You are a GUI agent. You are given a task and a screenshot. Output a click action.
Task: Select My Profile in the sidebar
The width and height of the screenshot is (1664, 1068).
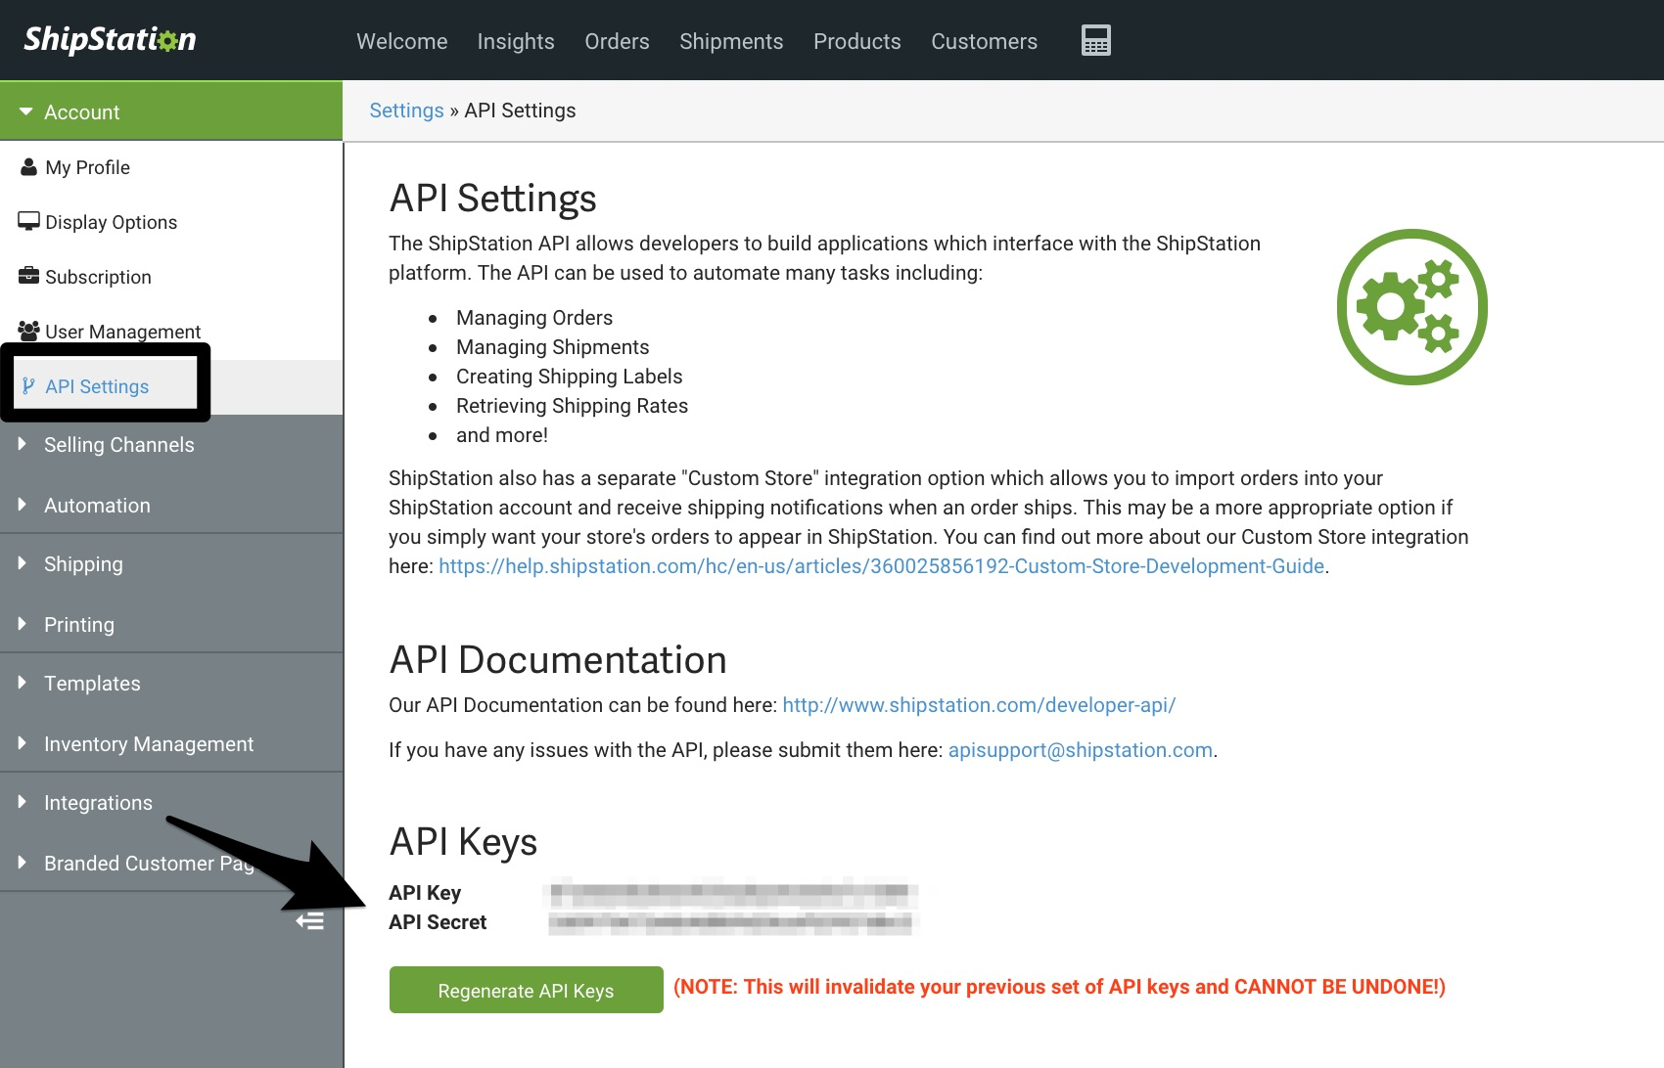[171, 167]
